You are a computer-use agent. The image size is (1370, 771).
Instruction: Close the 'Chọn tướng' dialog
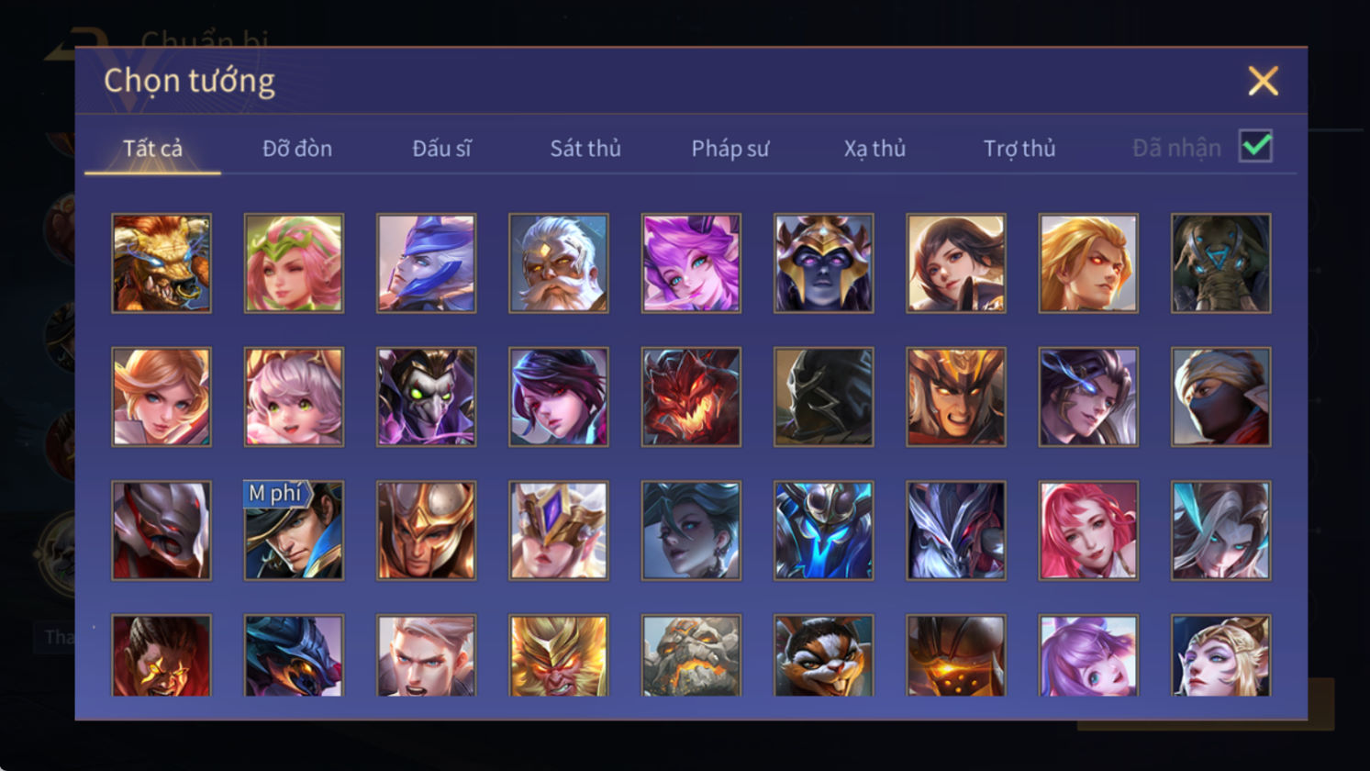click(1263, 82)
